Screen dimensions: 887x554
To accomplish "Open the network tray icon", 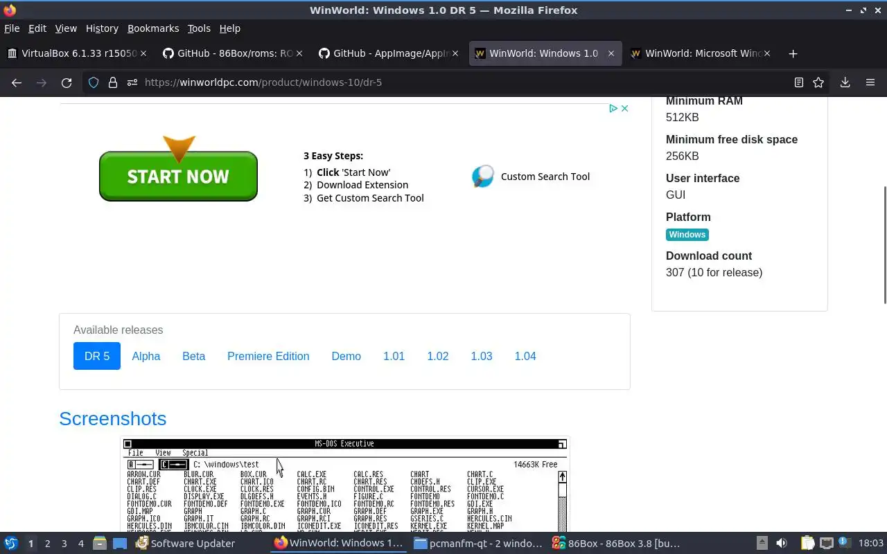I will (826, 544).
